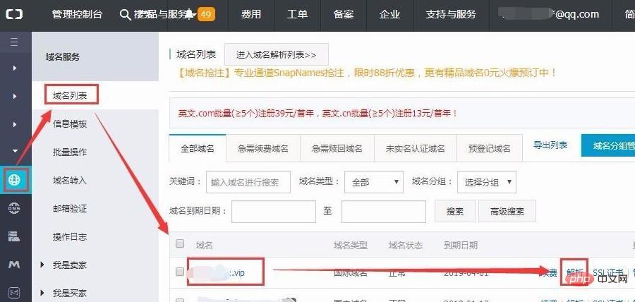Expand second right-arrow group in left rail

pyautogui.click(x=15, y=96)
